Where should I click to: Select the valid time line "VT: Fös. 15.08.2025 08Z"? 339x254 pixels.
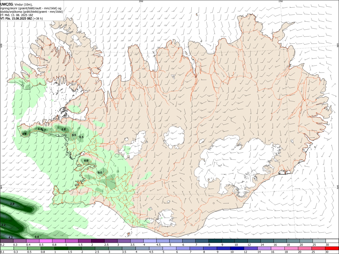point(16,19)
